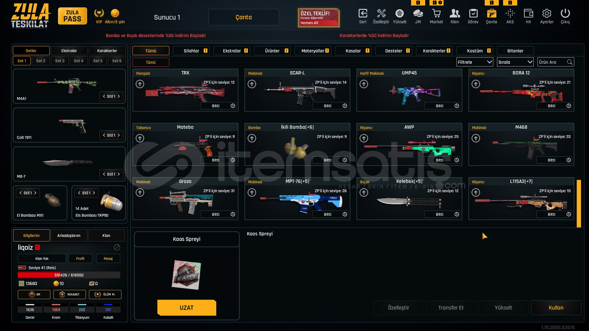Click the block icon beside liqoiz

tap(117, 247)
